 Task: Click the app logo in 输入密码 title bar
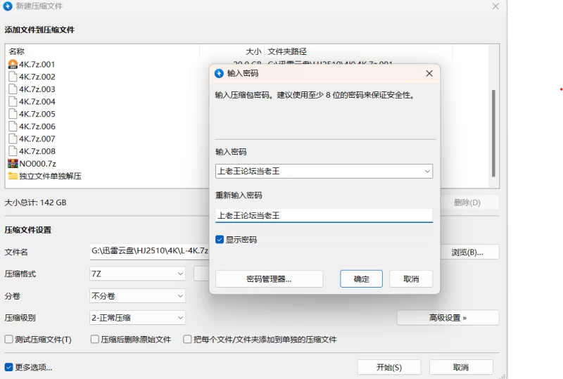[x=219, y=73]
